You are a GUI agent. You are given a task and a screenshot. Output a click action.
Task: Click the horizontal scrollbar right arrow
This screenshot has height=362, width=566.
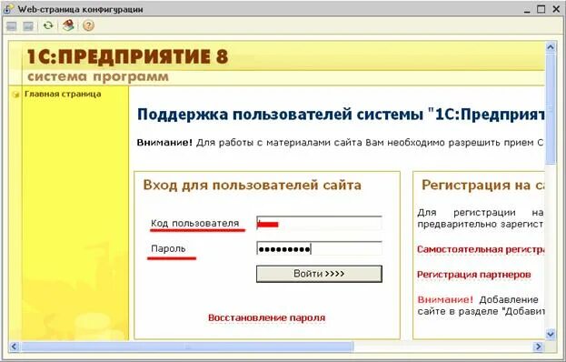538,347
